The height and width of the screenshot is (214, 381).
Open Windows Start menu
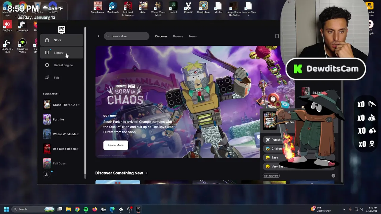pyautogui.click(x=6, y=209)
